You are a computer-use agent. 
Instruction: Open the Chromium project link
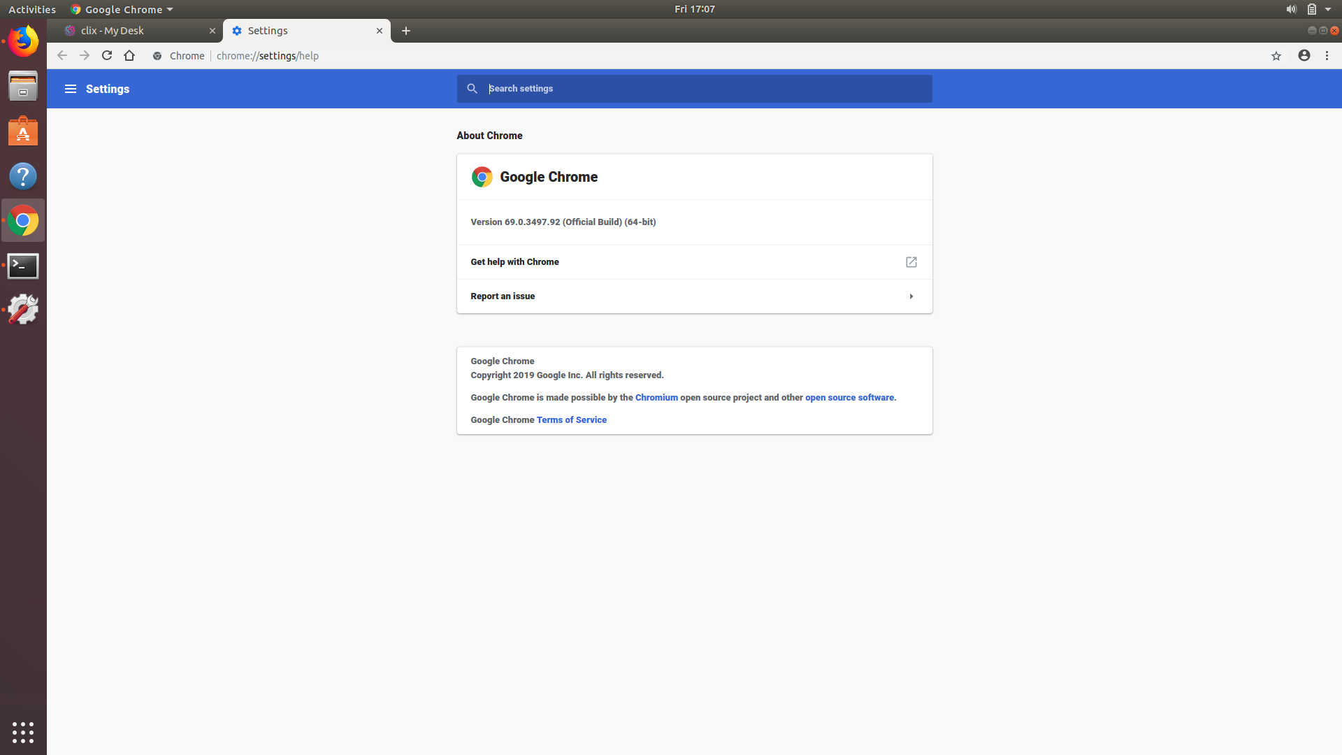coord(656,398)
